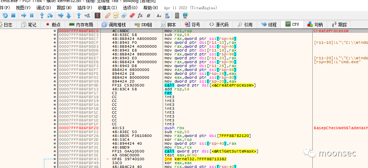Image resolution: width=368 pixels, height=168 pixels.
Task: Click the Step Into toolbar icon
Action: [x=42, y=16]
